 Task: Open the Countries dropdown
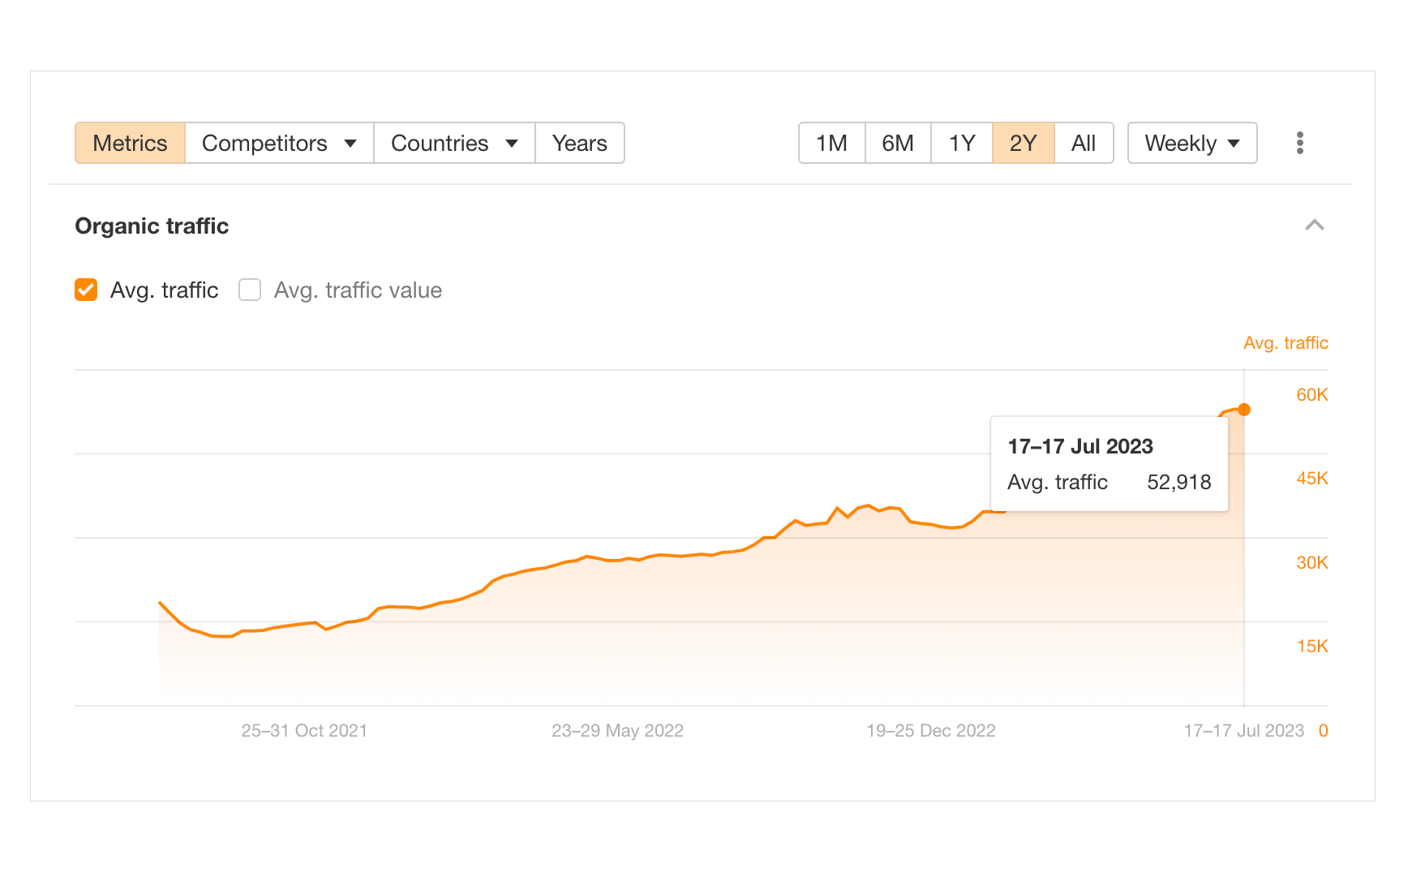[x=454, y=143]
